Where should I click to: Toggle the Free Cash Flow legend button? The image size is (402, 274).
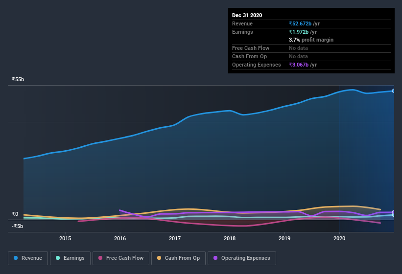[x=121, y=258]
